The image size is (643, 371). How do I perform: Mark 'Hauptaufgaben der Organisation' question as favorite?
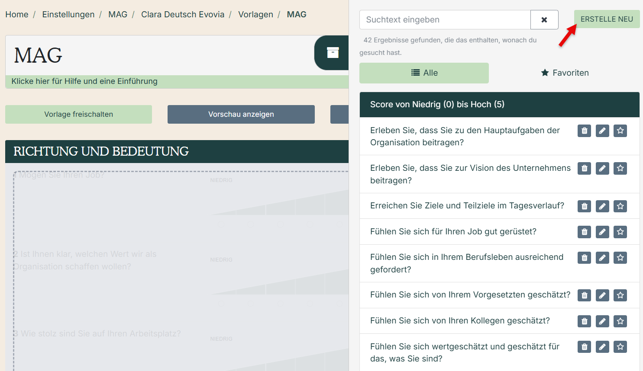click(620, 131)
